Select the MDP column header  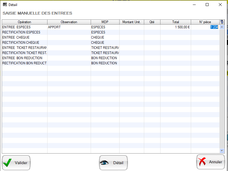(105, 22)
